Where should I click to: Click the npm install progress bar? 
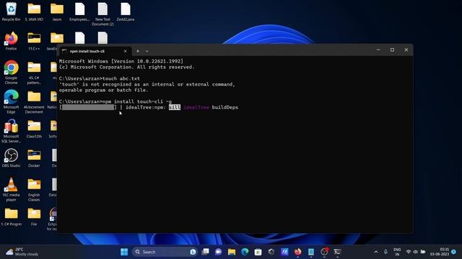(x=88, y=107)
